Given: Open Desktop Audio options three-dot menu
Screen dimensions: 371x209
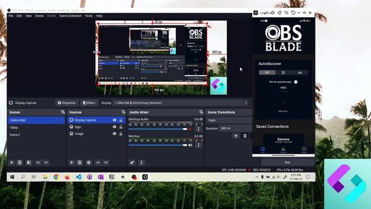Looking at the screenshot, I should (x=198, y=129).
